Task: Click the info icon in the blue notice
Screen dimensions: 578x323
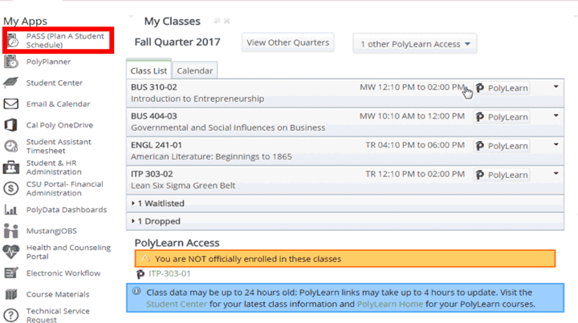Action: click(136, 292)
